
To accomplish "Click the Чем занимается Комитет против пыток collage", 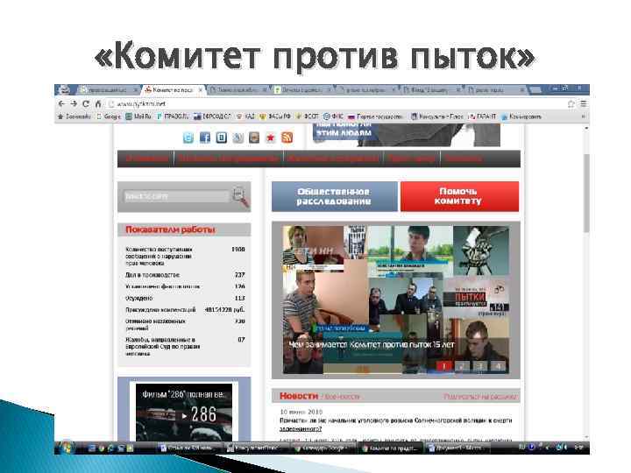I will click(x=396, y=300).
